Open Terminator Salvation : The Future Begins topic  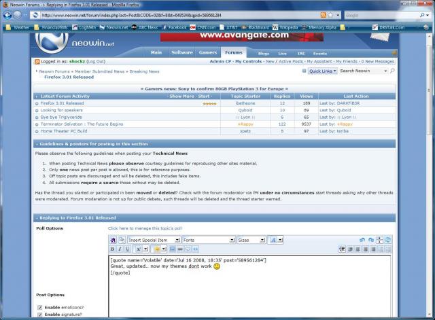82,124
